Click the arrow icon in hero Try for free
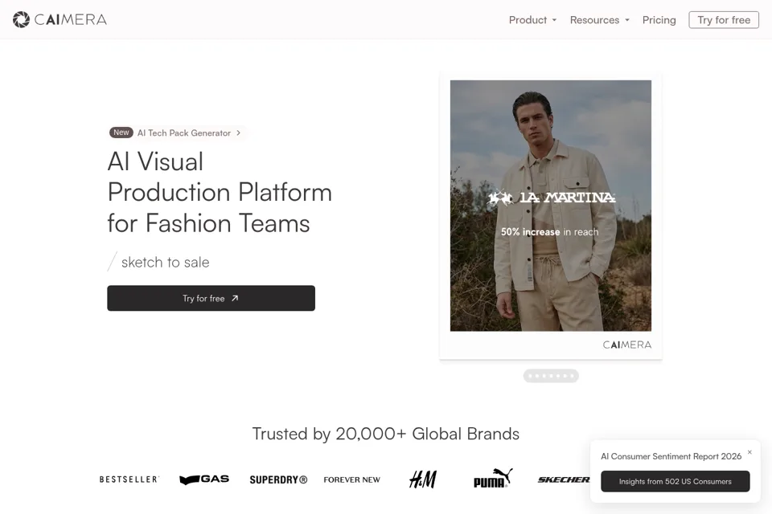This screenshot has height=514, width=772. [235, 298]
